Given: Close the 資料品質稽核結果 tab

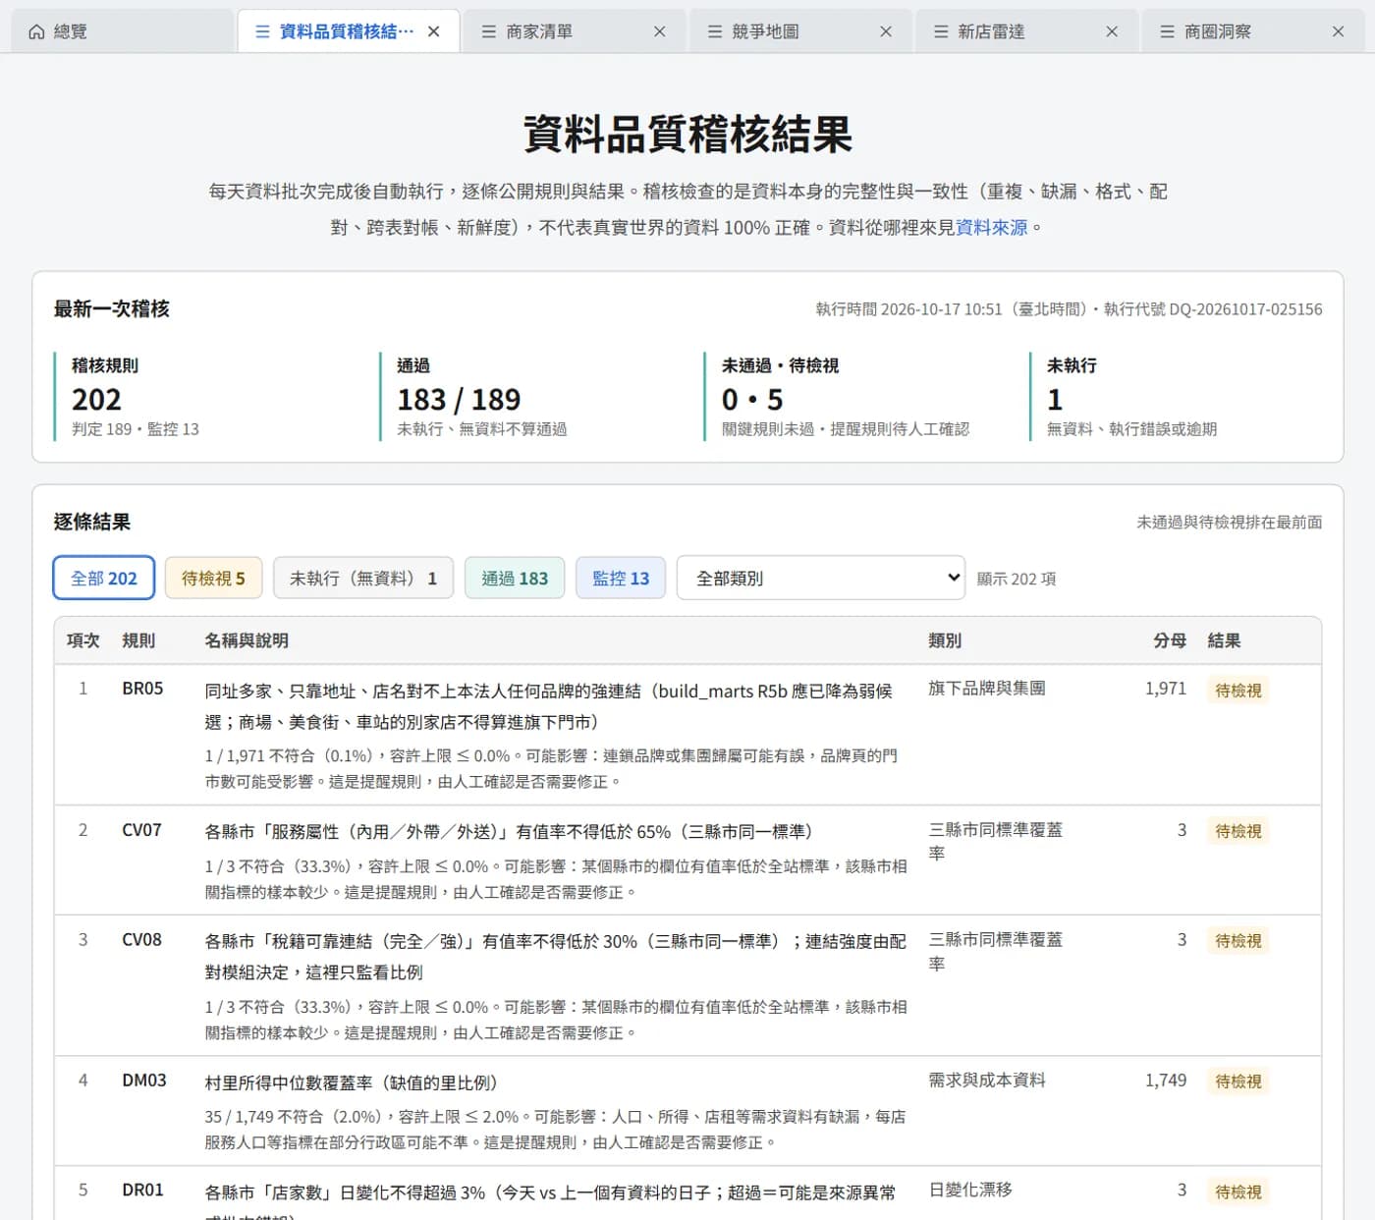Looking at the screenshot, I should [434, 31].
